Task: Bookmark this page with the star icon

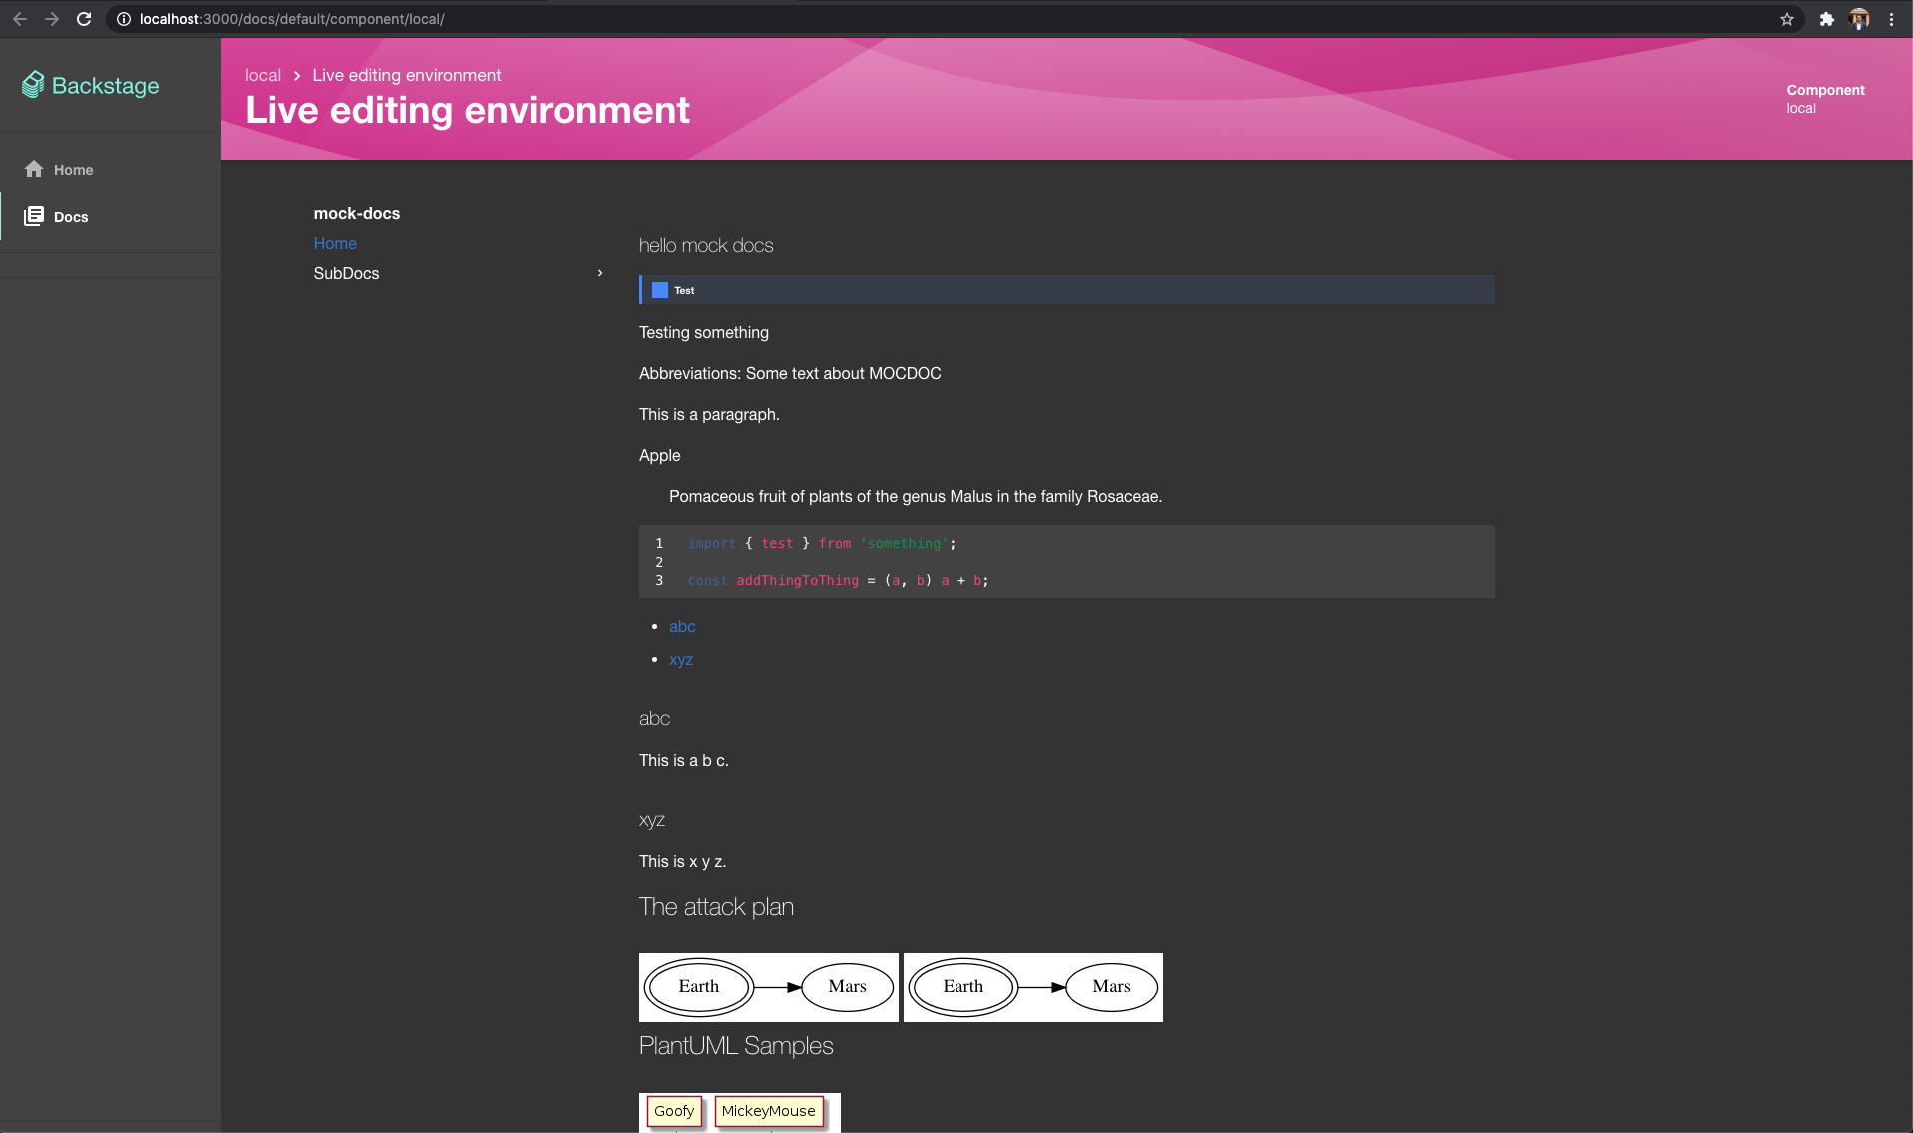Action: [1786, 19]
